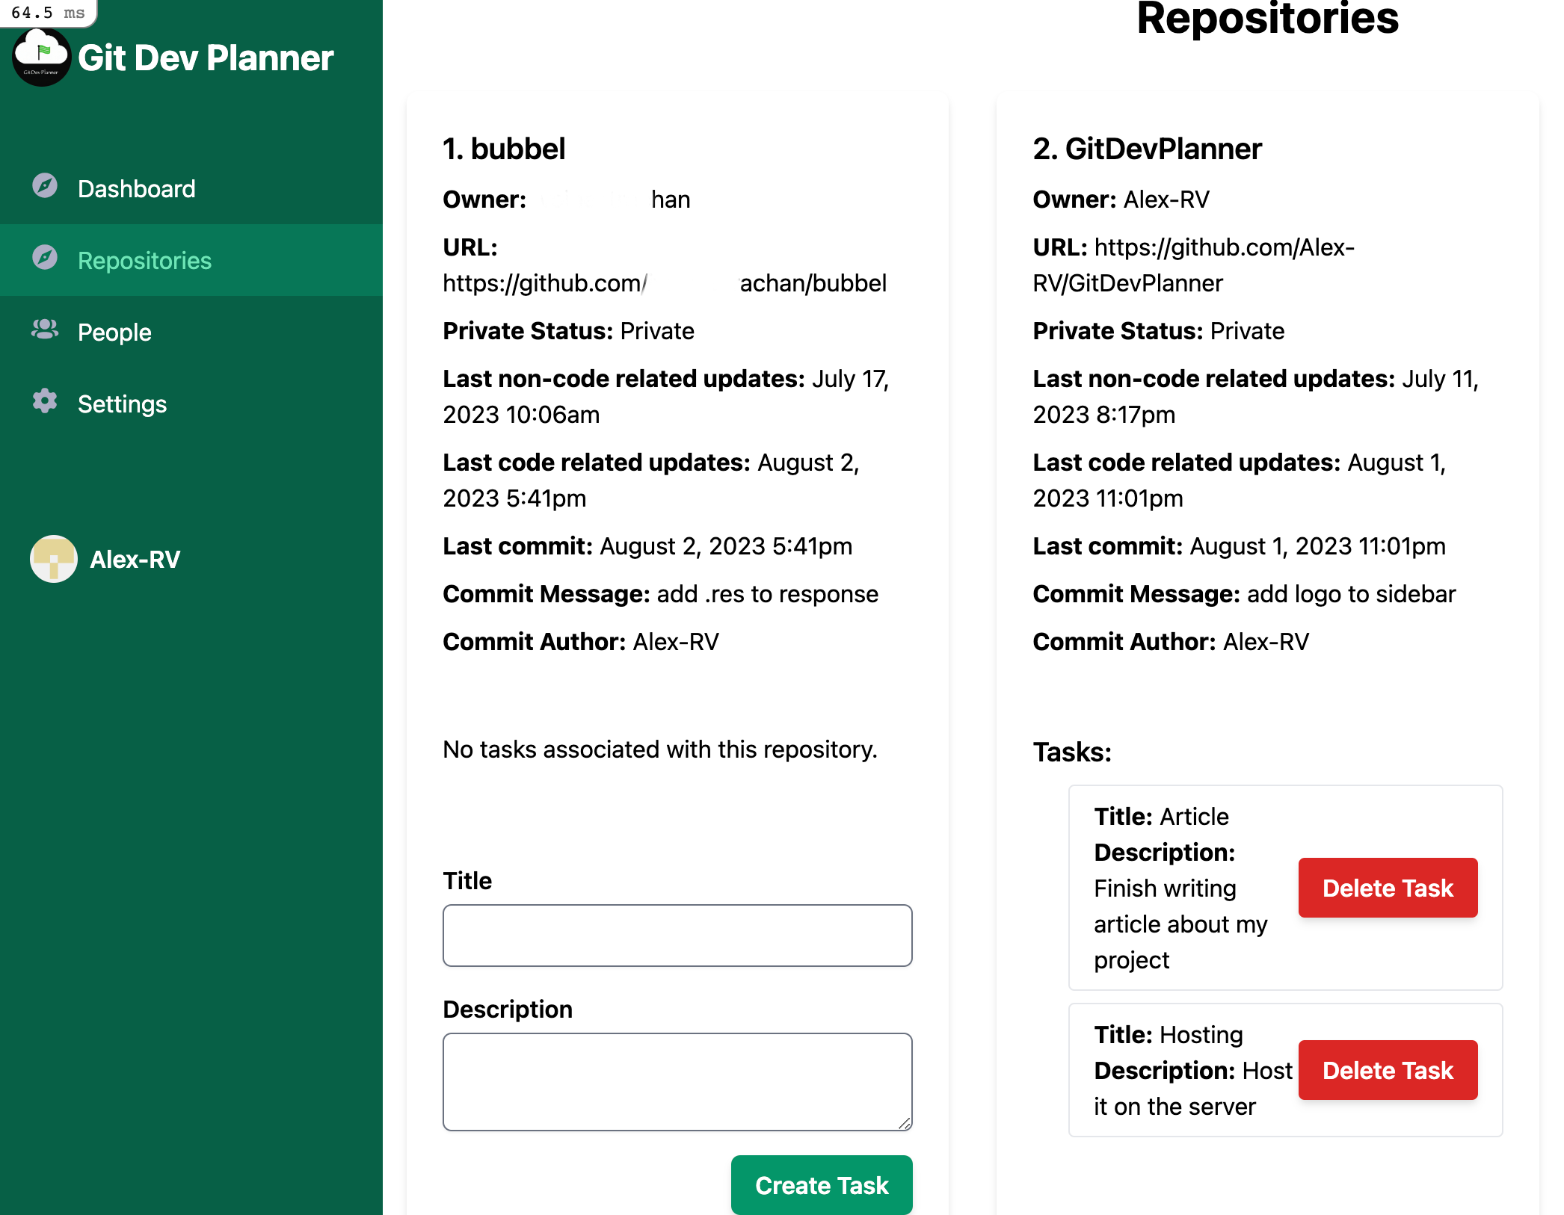
Task: Open Settings from the sidebar
Action: (122, 404)
